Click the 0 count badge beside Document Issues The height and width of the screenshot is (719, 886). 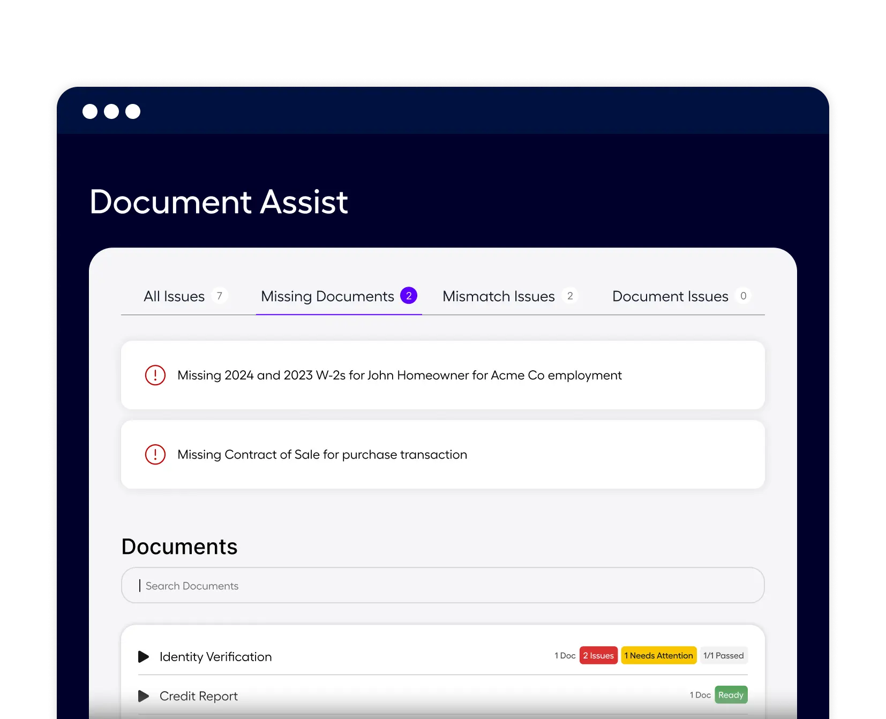click(x=743, y=296)
